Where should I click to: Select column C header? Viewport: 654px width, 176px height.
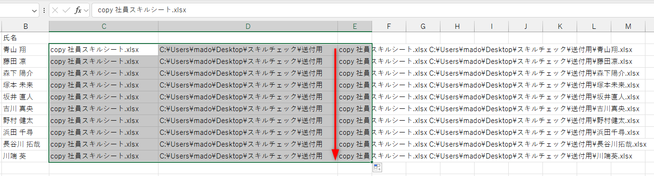tap(103, 26)
